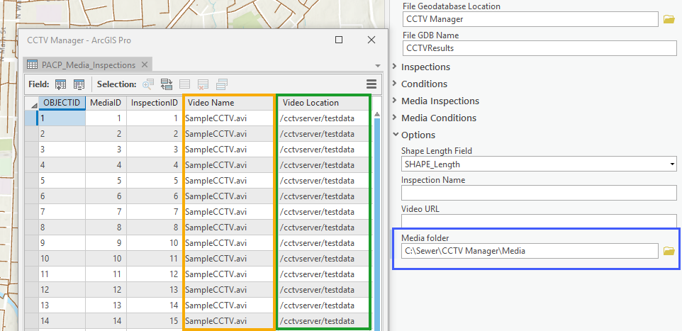Click the Switch Selection icon

(x=167, y=84)
